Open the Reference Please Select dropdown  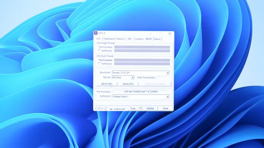[x=141, y=97]
